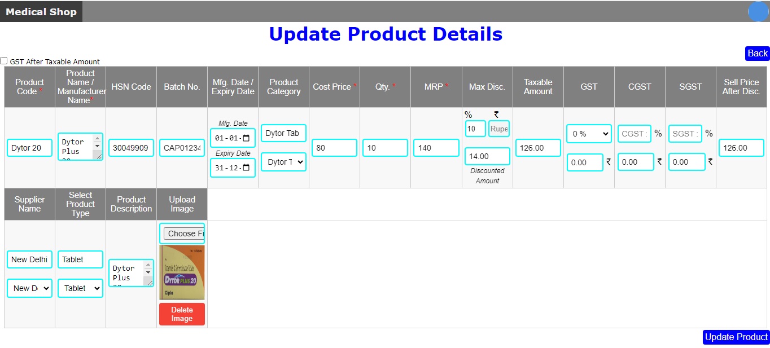
Task: Open the Product Type Tablet dropdown
Action: 80,288
